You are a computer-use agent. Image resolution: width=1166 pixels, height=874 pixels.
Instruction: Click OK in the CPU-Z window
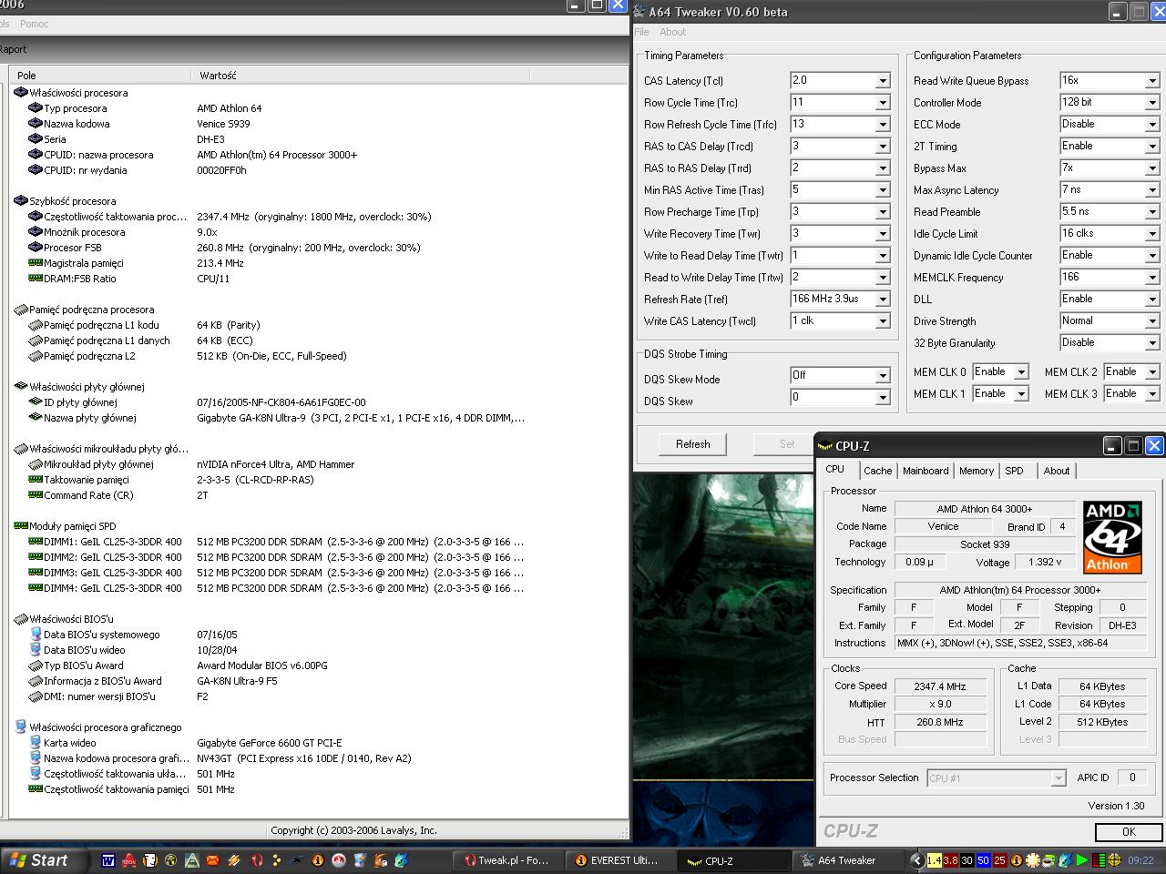click(x=1129, y=831)
